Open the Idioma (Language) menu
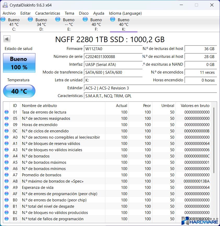The image size is (220, 226). 125,13
